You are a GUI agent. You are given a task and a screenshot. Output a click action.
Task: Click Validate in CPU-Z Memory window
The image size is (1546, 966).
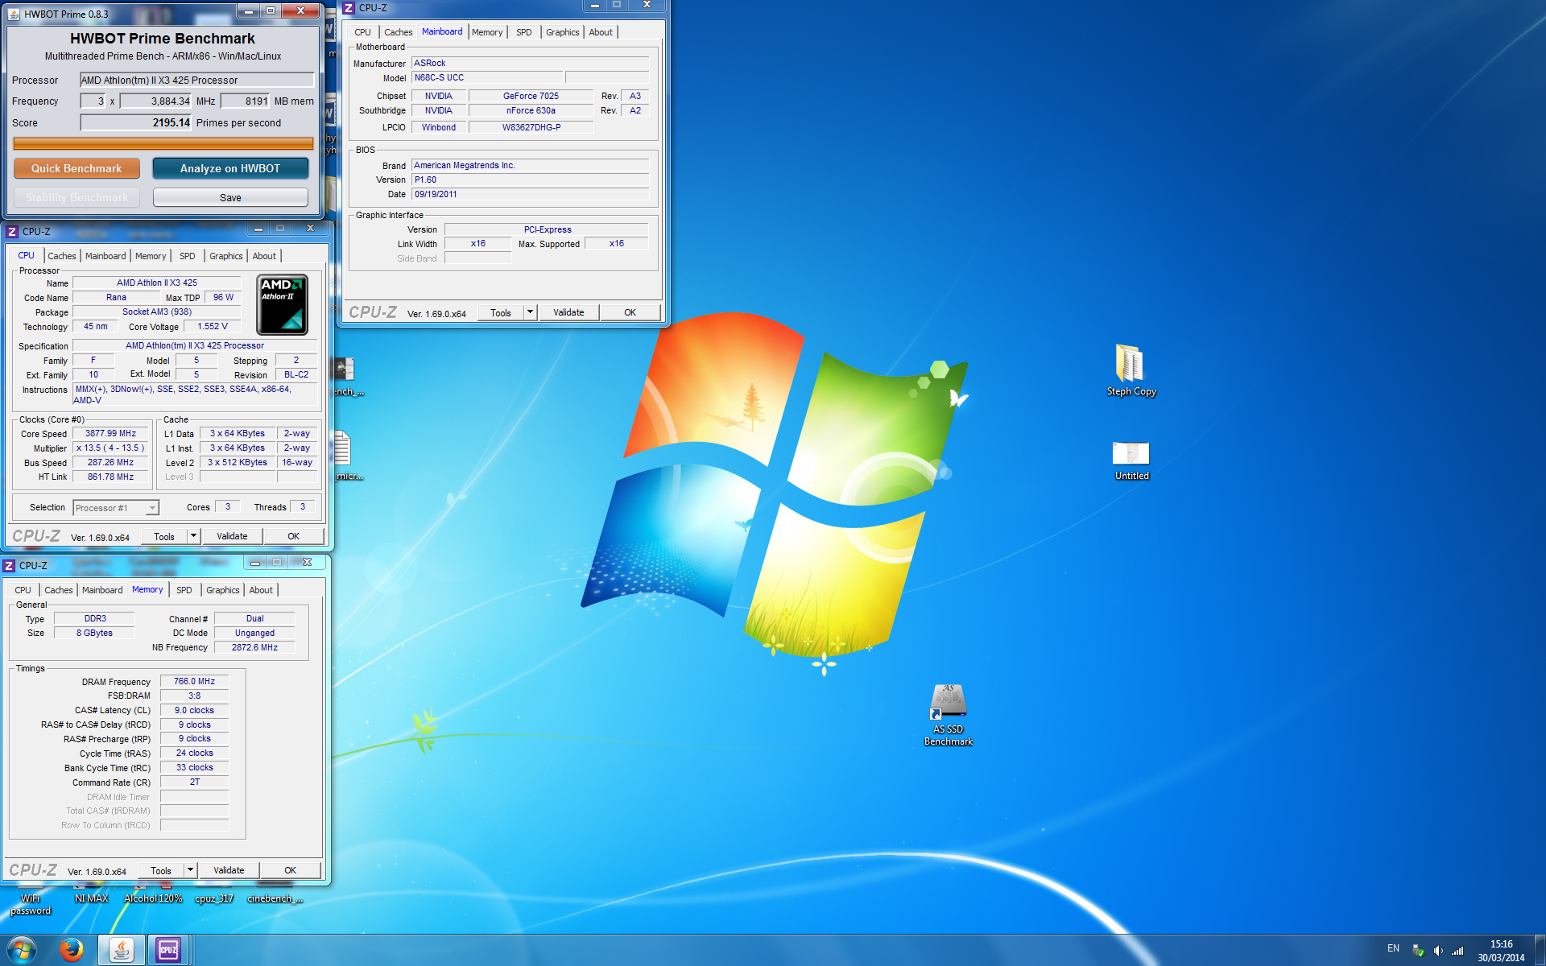click(x=229, y=870)
